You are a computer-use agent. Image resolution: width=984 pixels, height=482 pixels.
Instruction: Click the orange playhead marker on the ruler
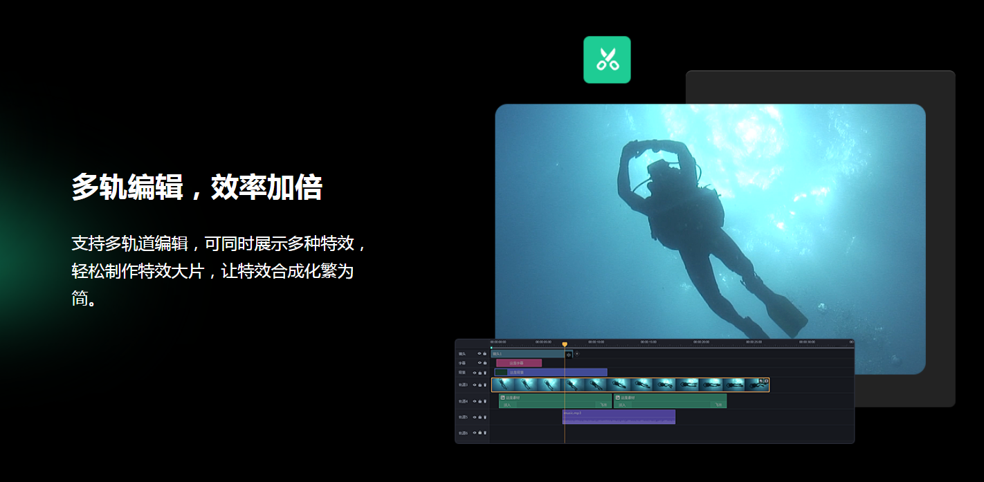565,344
